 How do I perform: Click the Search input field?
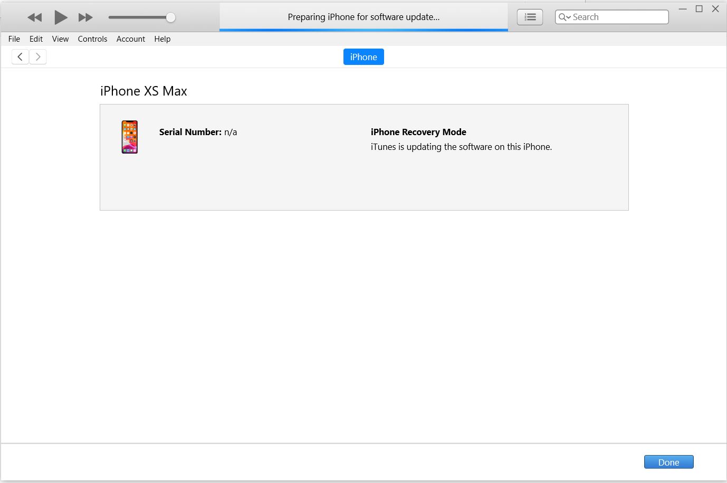(612, 17)
